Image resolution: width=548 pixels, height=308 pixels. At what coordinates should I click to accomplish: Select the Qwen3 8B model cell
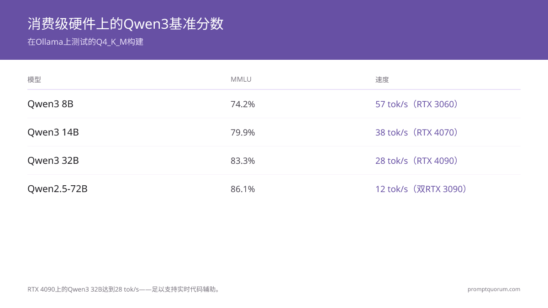(50, 104)
